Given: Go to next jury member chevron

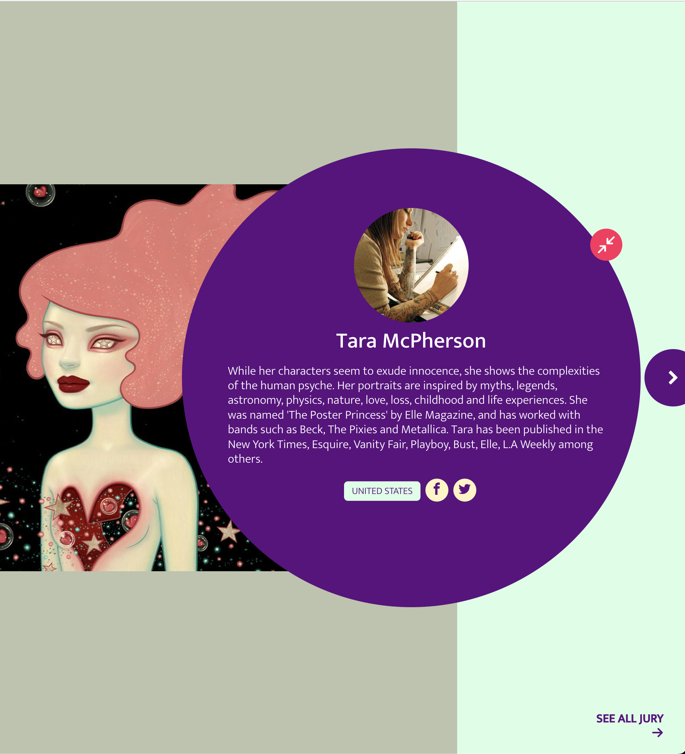Looking at the screenshot, I should click(672, 378).
